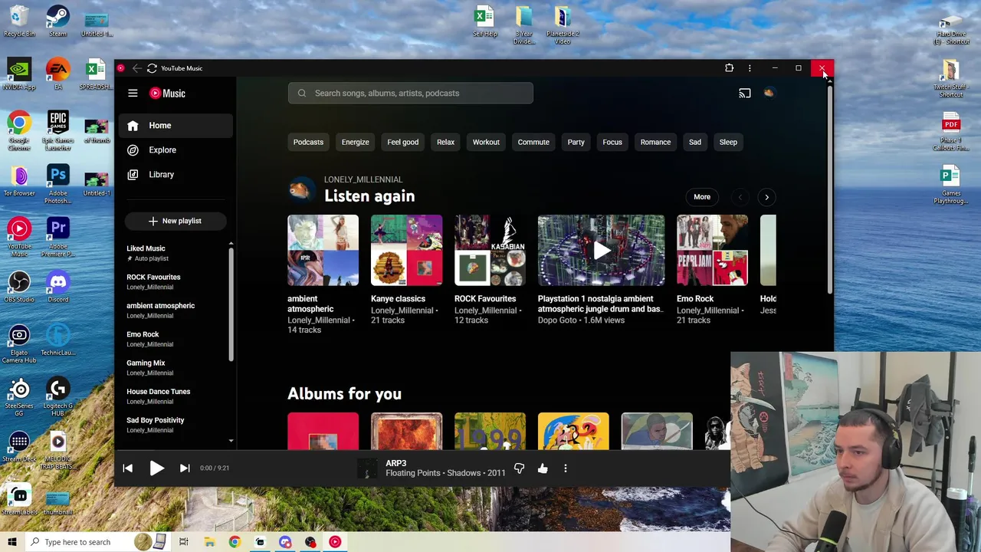
Task: Select the Sad mood chip
Action: (695, 142)
